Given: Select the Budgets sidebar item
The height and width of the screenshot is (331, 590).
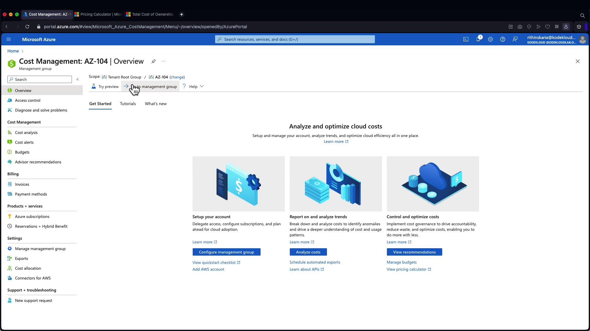Looking at the screenshot, I should coord(22,152).
